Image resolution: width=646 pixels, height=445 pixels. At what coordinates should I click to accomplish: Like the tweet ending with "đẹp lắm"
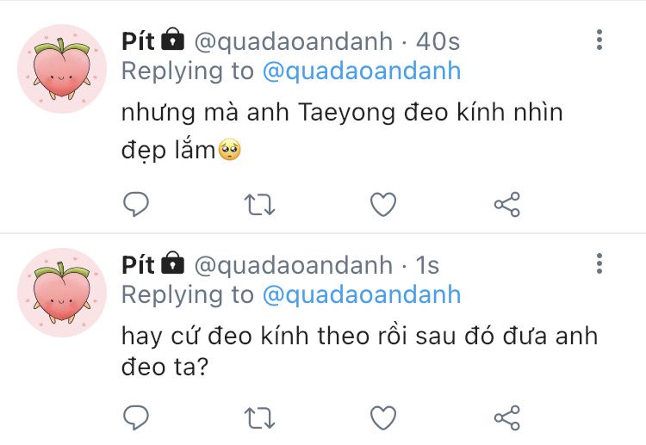382,204
